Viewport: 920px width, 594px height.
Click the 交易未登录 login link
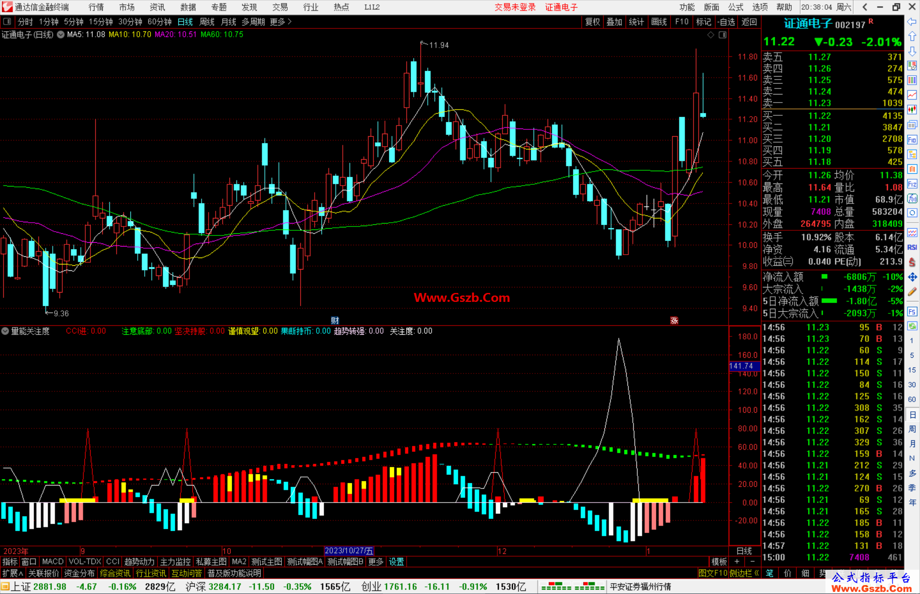(x=515, y=7)
